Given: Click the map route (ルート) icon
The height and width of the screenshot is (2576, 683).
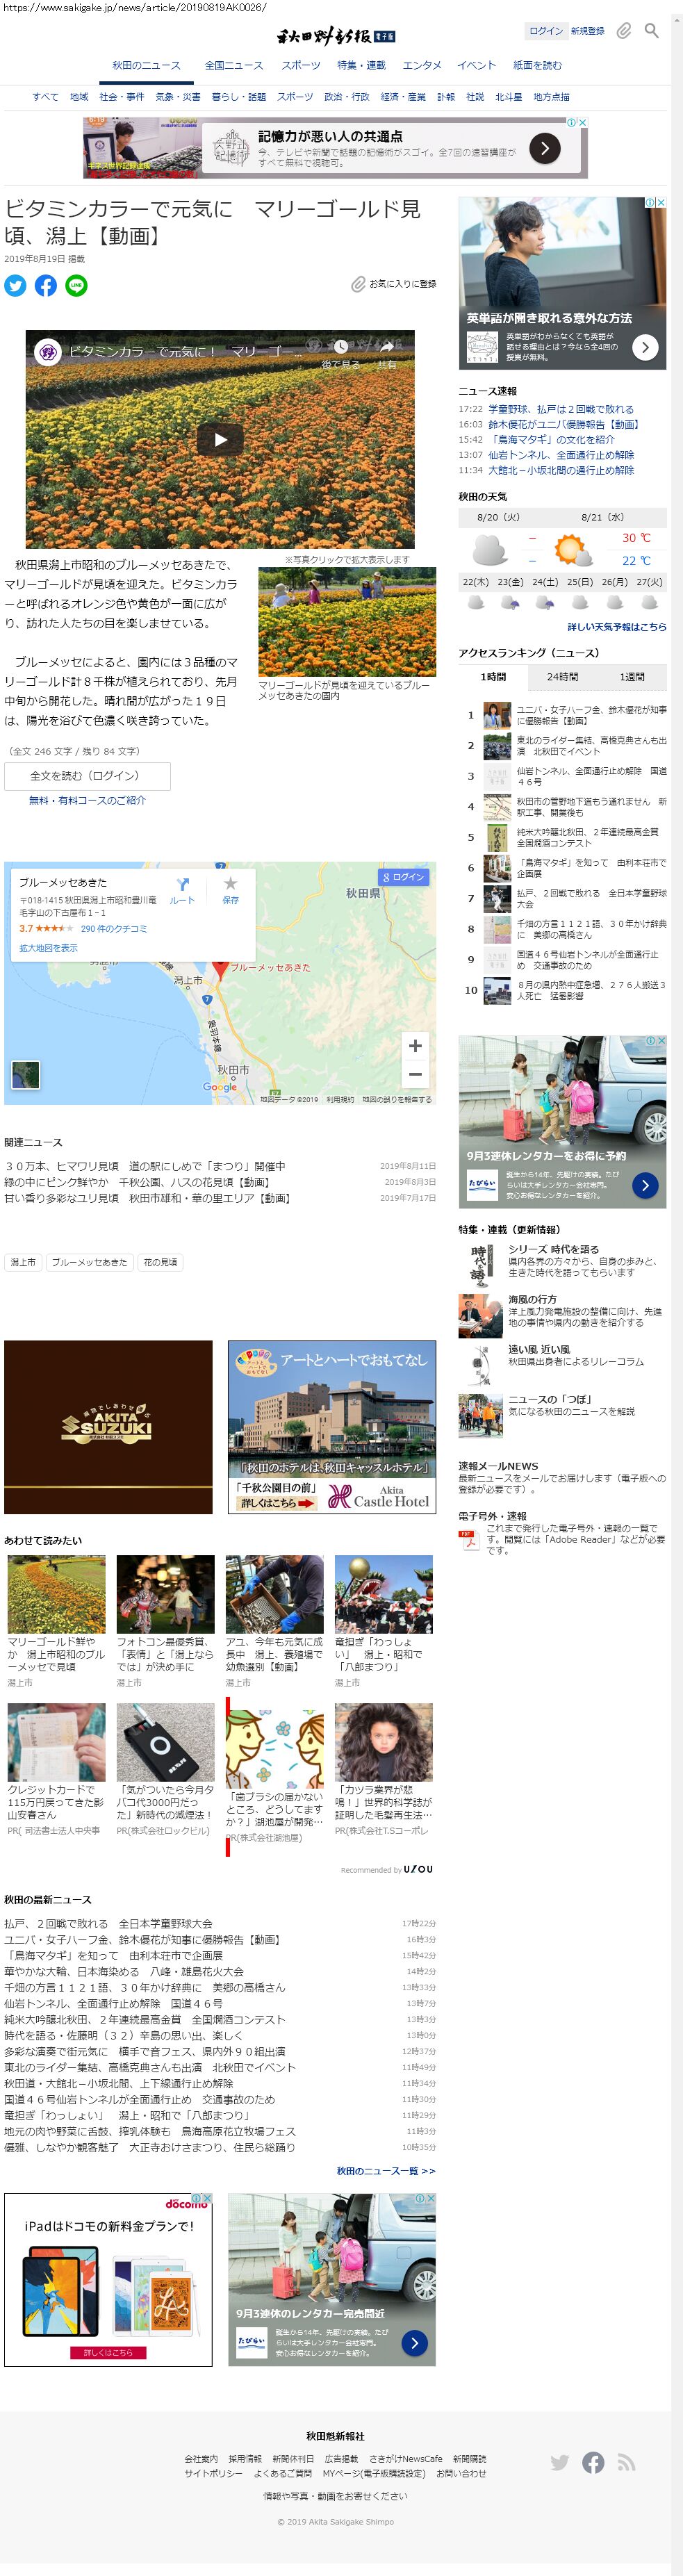Looking at the screenshot, I should [x=182, y=889].
